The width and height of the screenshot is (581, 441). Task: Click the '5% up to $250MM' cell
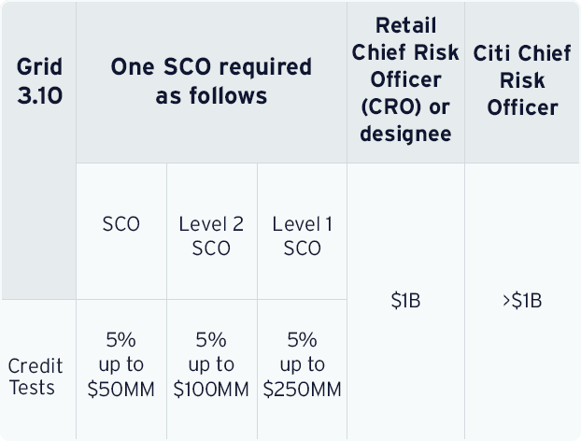point(302,364)
